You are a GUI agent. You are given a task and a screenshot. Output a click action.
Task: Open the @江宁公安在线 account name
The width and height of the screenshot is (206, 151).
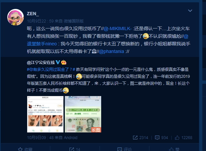coord(41,63)
